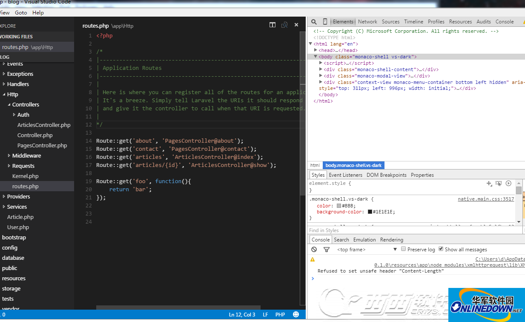
Task: Split the routes.php editor view
Action: (273, 25)
